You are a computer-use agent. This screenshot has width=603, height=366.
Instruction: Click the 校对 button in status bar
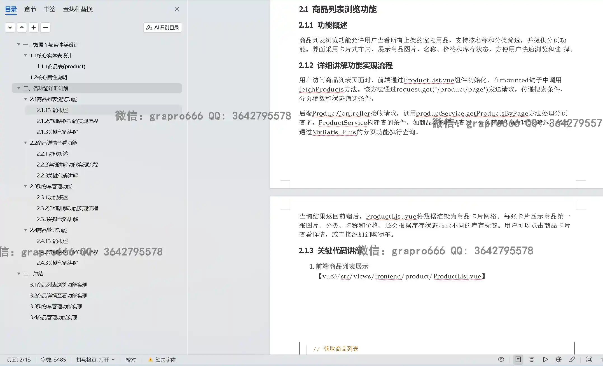(131, 360)
